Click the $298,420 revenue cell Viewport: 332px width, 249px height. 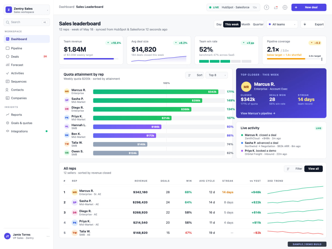pos(140,203)
